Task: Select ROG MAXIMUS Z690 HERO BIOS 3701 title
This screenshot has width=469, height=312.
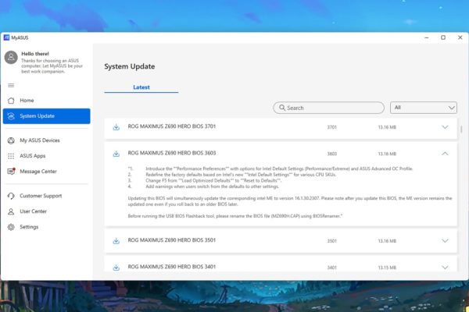Action: tap(172, 126)
